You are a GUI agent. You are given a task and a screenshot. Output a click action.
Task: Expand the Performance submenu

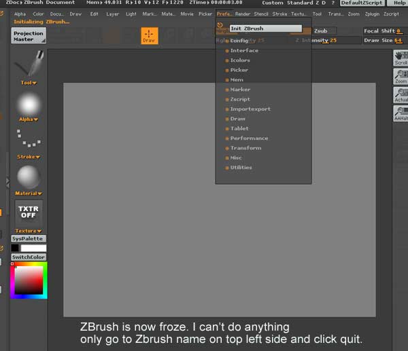[x=247, y=138]
